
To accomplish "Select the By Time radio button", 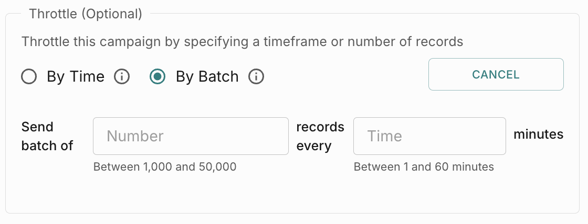I will (29, 77).
